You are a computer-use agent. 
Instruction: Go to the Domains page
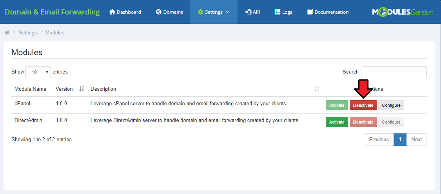[169, 12]
